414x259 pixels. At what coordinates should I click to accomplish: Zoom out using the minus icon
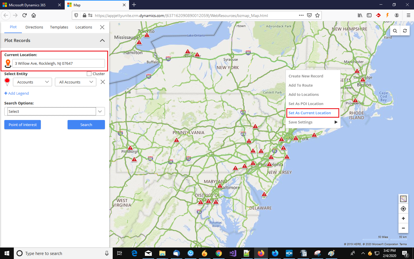(403, 228)
